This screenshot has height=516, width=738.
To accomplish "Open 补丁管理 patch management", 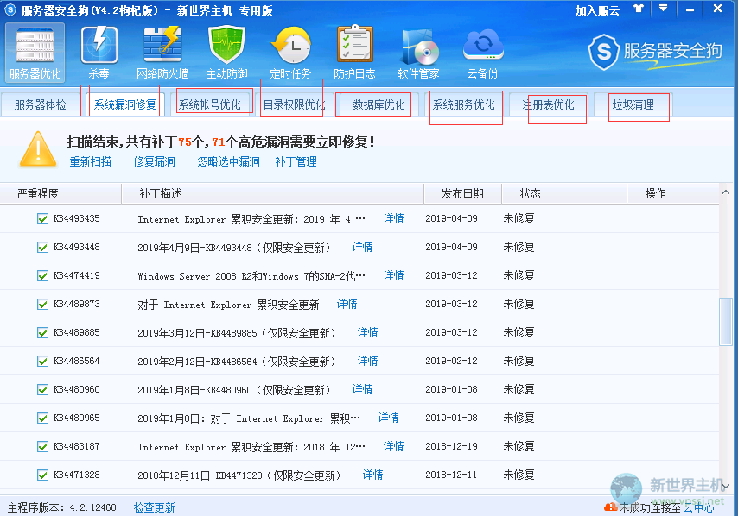I will [x=296, y=161].
